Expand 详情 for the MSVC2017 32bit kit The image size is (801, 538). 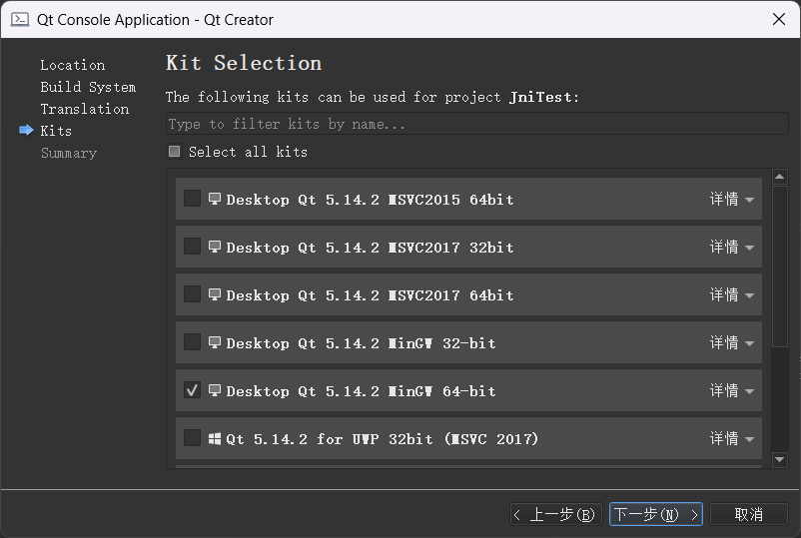731,248
